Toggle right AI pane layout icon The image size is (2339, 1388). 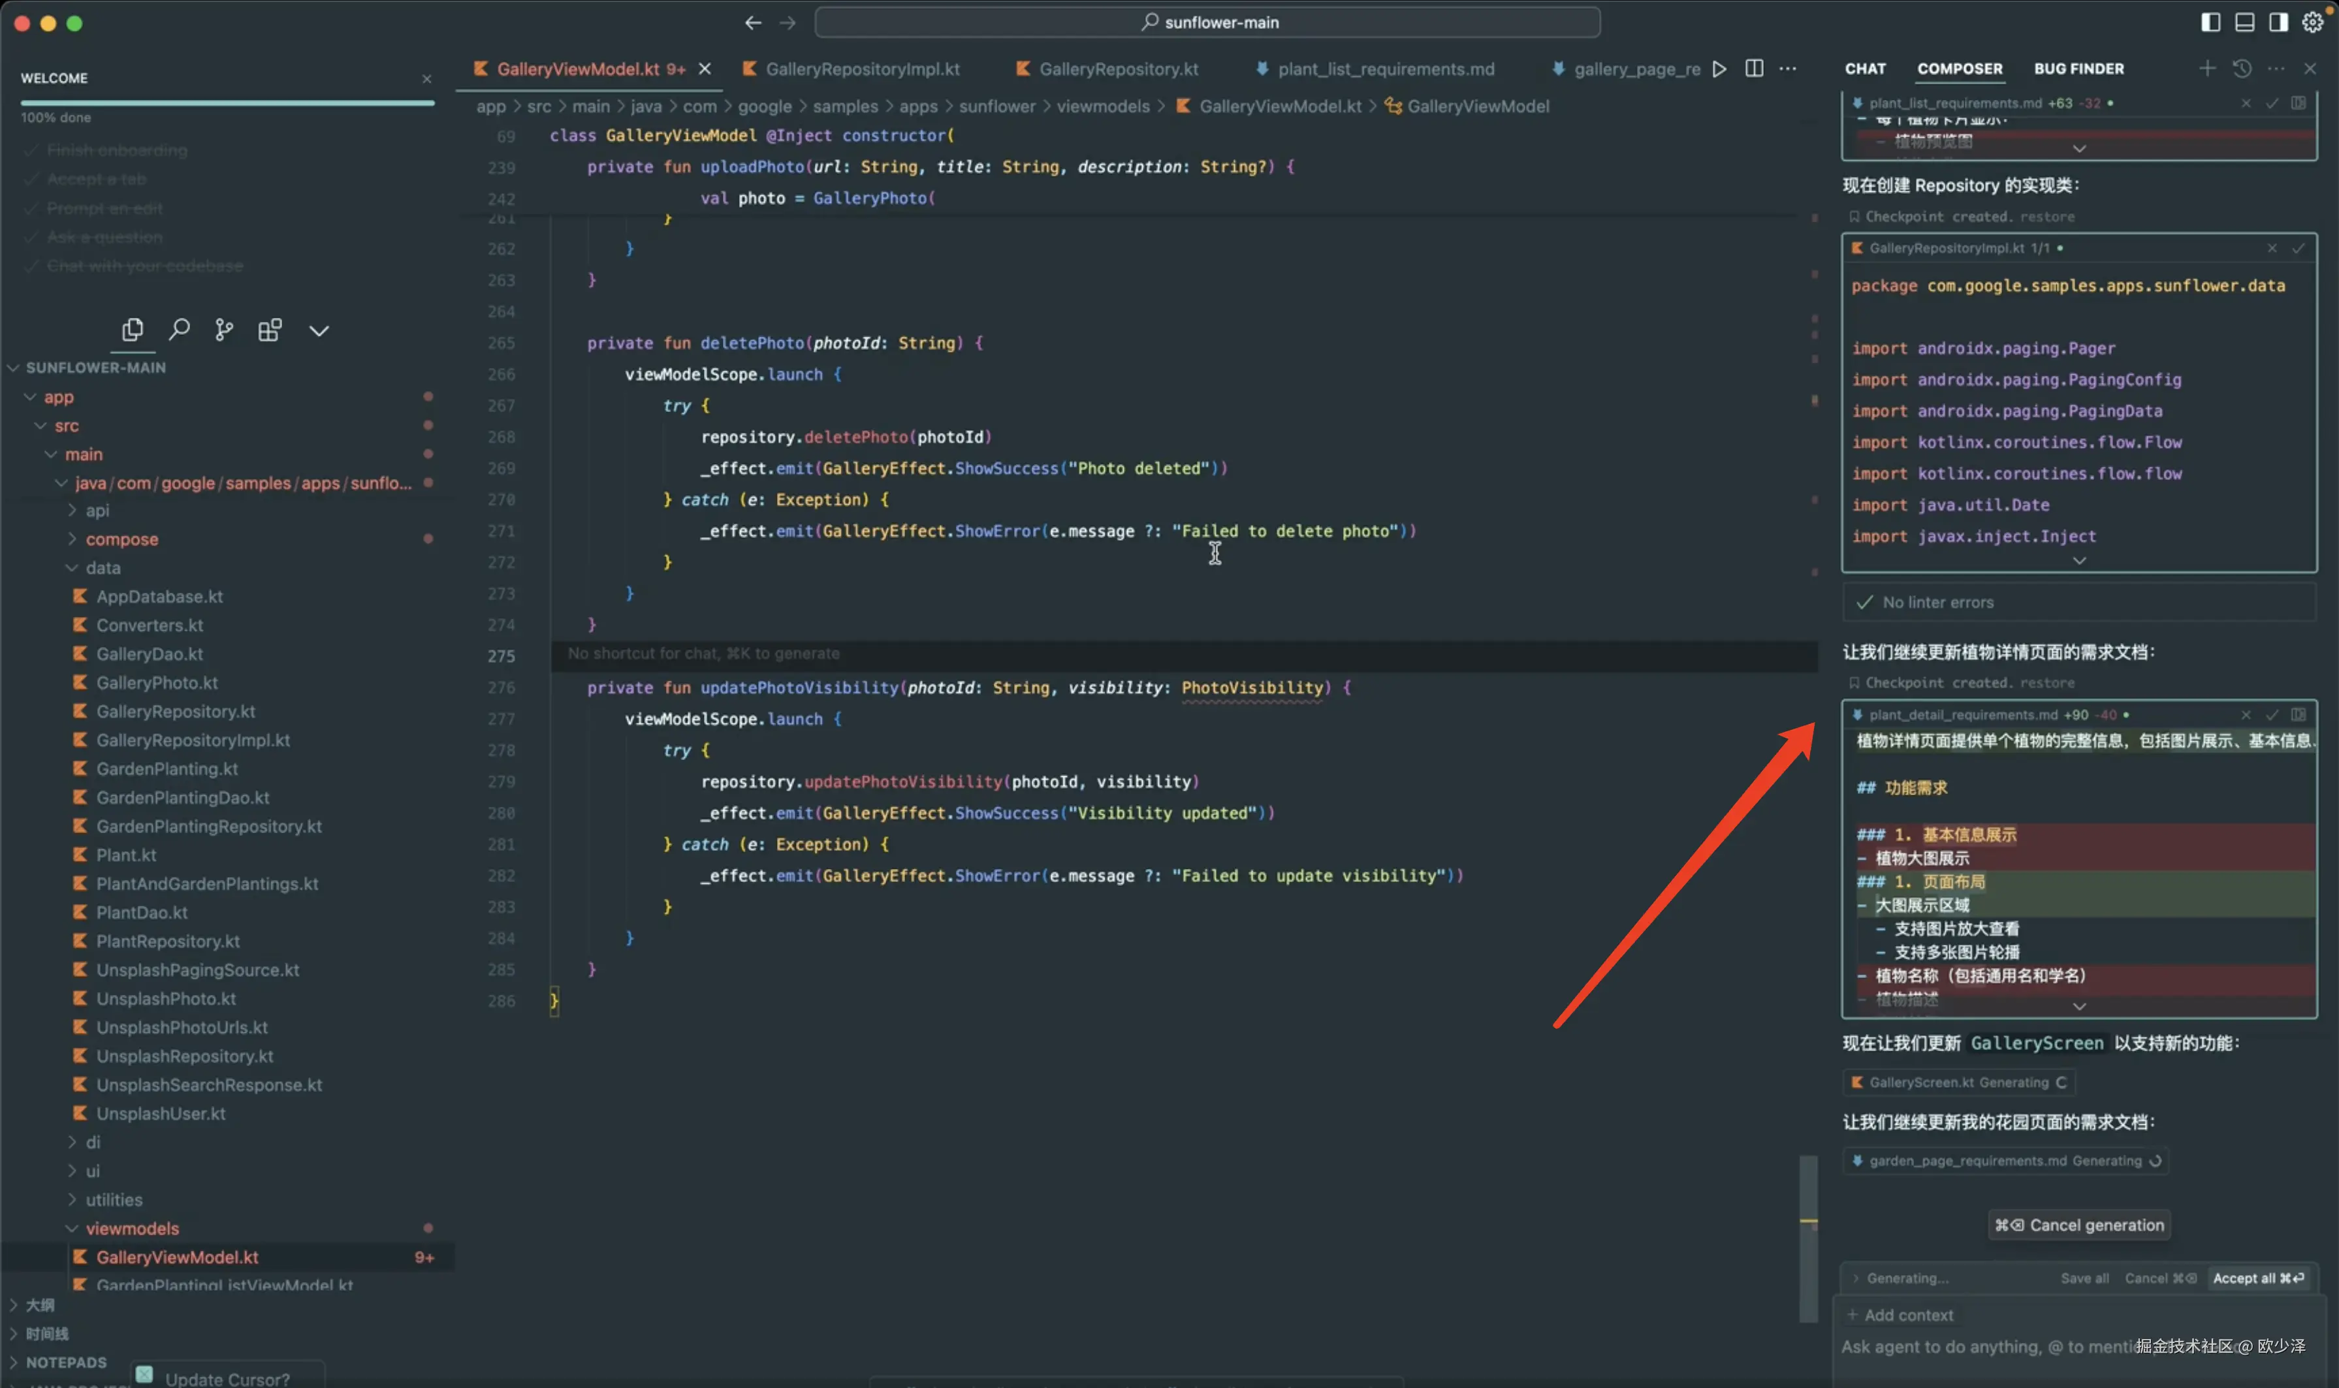coord(2278,22)
